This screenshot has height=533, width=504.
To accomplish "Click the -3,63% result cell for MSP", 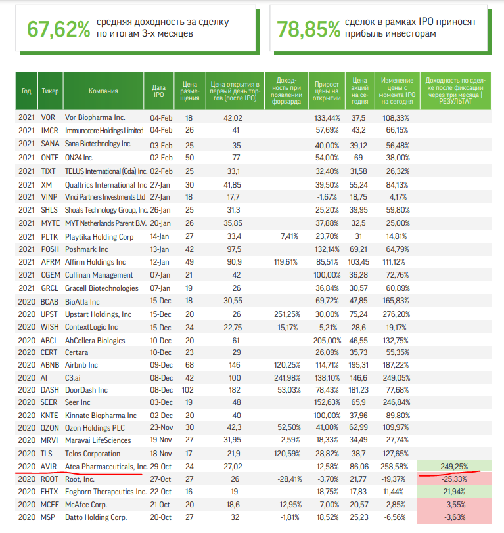I will [454, 517].
